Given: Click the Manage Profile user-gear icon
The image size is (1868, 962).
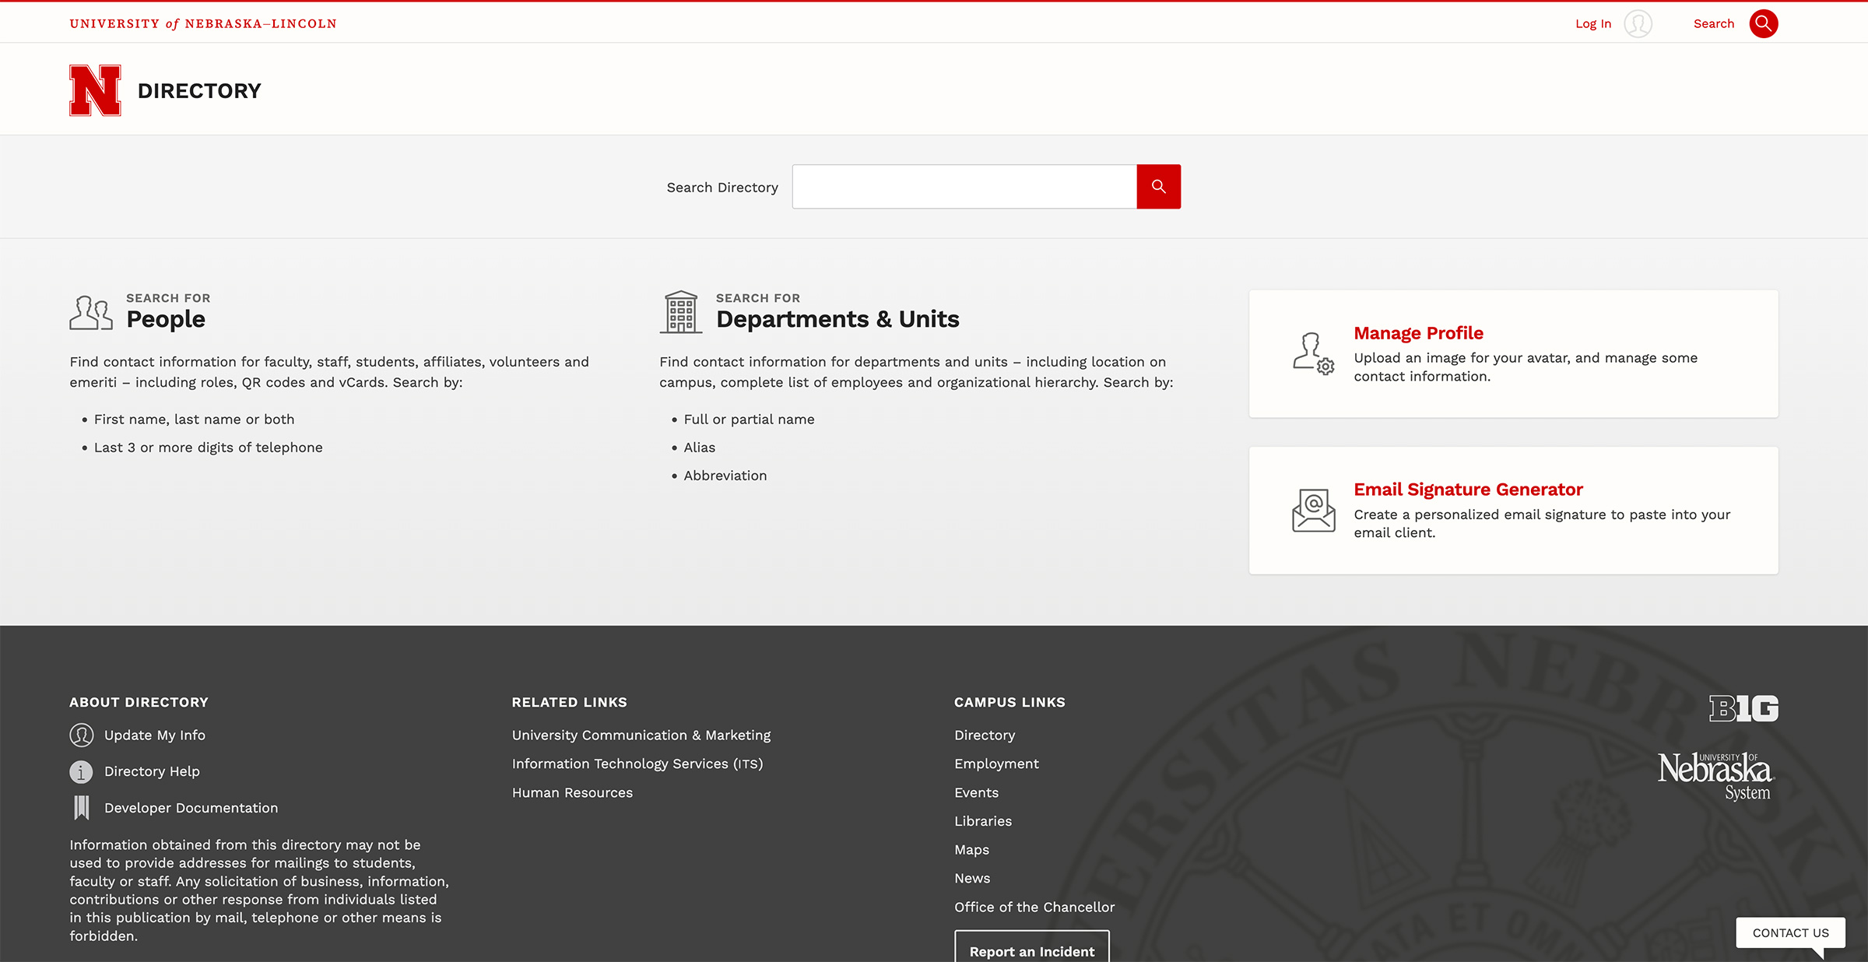Looking at the screenshot, I should click(1314, 353).
